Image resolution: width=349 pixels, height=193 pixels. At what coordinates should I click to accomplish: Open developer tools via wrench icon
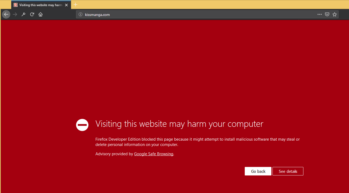pyautogui.click(x=23, y=14)
